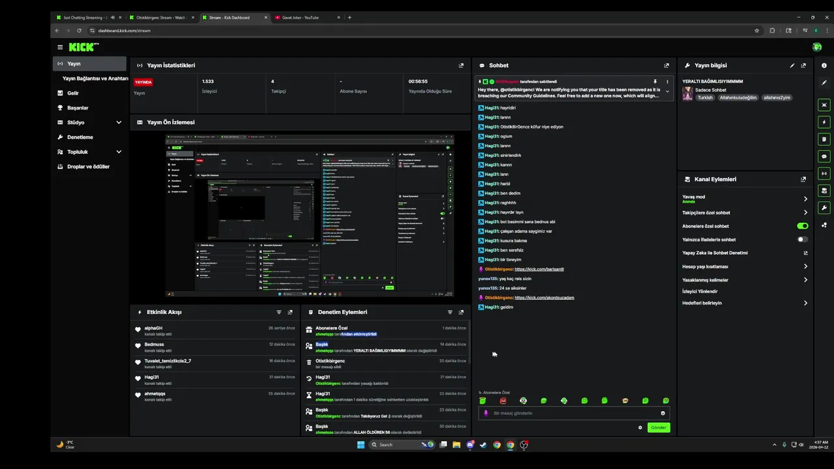Collapse the pinned message with its chevron

coord(667,92)
